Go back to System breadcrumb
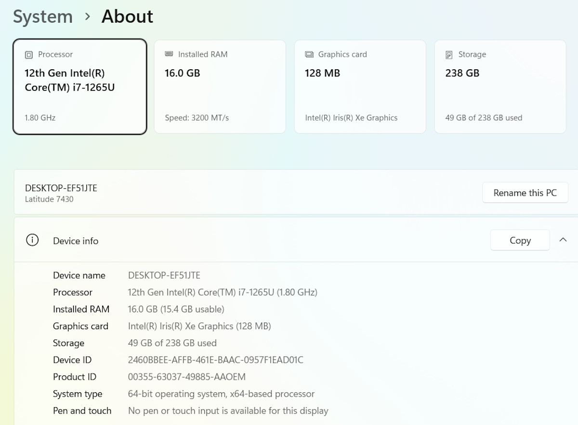The image size is (578, 425). click(43, 17)
